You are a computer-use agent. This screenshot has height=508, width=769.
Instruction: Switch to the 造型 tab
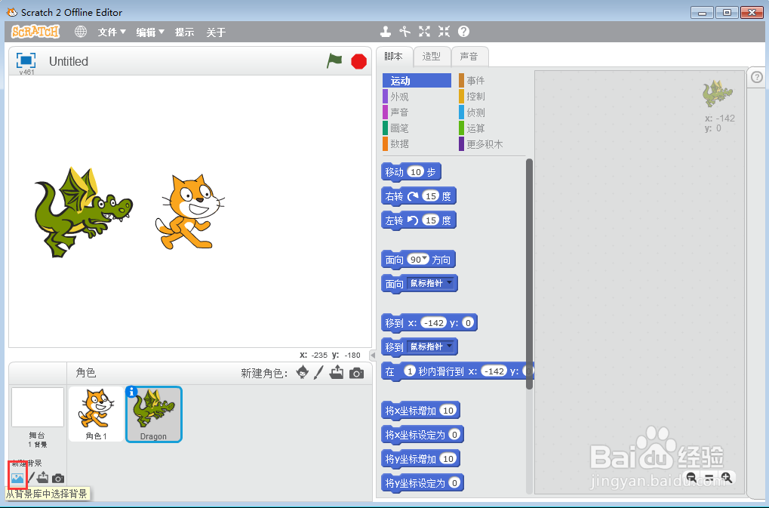click(432, 56)
